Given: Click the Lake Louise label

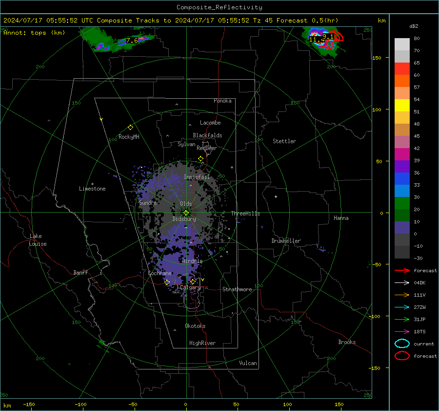Looking at the screenshot, I should click(x=38, y=240).
